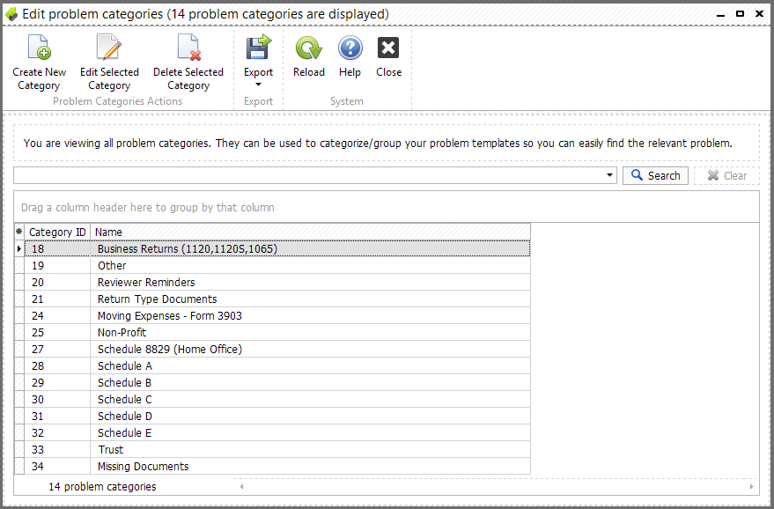Click Category ID cell 24
The image size is (774, 509).
[x=57, y=316]
